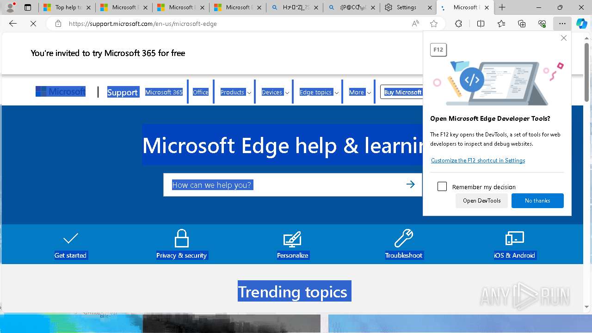The image size is (592, 333).
Task: Click Microsoft 365 for free invitation text
Action: 108,53
